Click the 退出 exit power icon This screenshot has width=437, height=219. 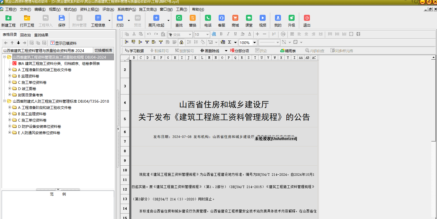(x=307, y=18)
